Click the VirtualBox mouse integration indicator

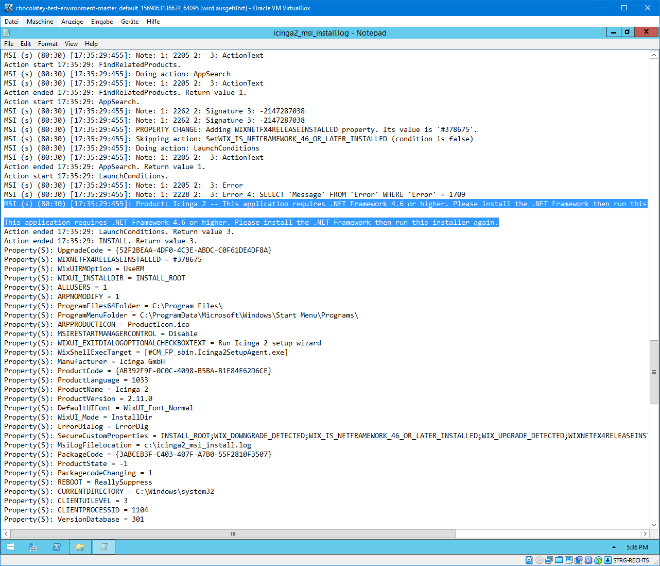[x=598, y=560]
